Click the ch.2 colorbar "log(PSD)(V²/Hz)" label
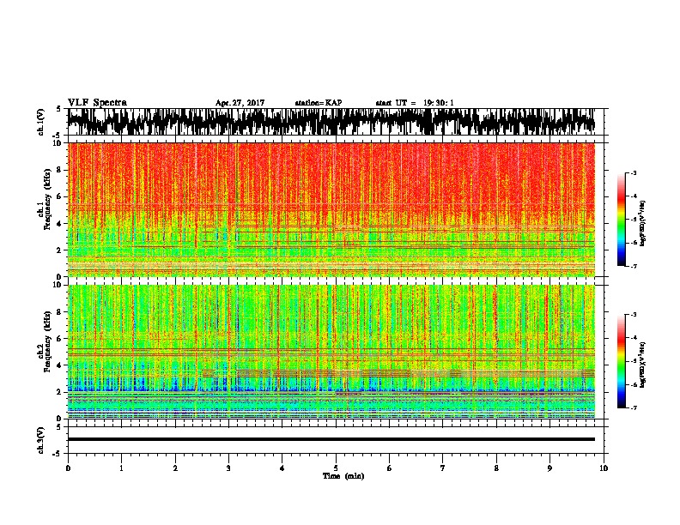This screenshot has width=680, height=525. [x=643, y=365]
